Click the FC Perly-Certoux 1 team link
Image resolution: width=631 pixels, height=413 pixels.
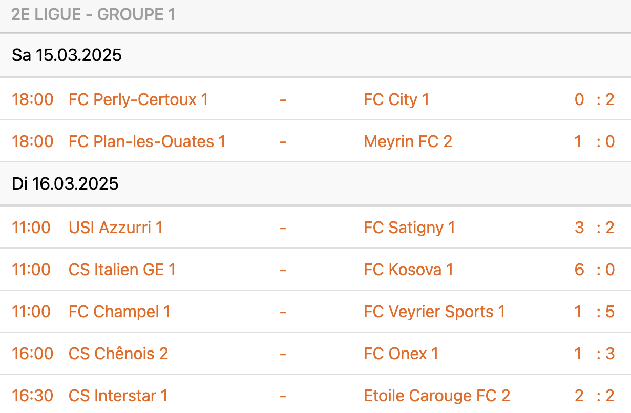pyautogui.click(x=138, y=99)
